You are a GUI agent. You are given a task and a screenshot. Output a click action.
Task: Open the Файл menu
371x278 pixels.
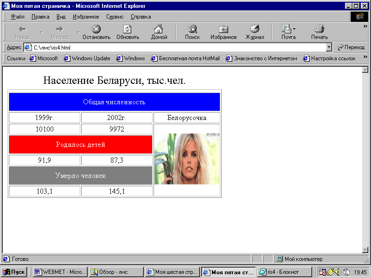coord(18,17)
